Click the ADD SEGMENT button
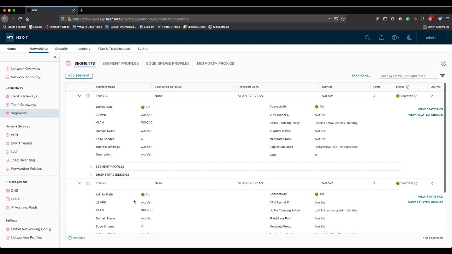 point(79,75)
